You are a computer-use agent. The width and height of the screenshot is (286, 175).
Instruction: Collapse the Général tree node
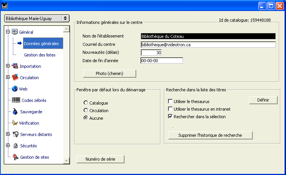8,32
